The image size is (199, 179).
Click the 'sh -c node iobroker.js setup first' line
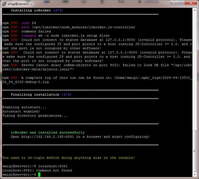[56, 36]
